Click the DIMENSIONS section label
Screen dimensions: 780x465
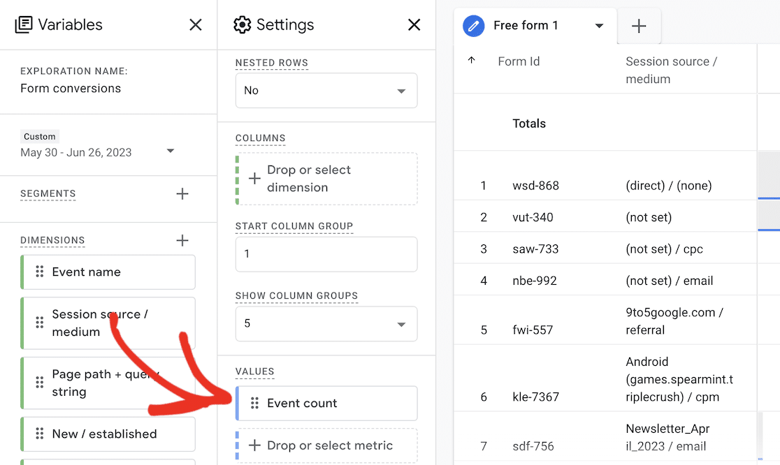point(52,240)
